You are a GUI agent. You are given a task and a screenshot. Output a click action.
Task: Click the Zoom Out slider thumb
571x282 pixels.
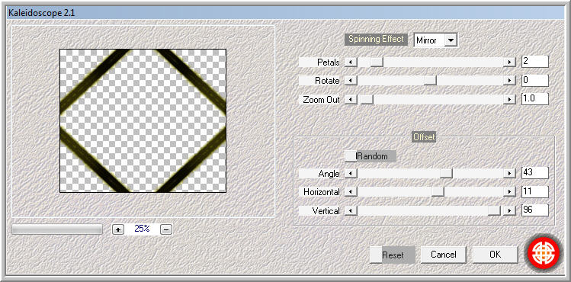pyautogui.click(x=367, y=99)
